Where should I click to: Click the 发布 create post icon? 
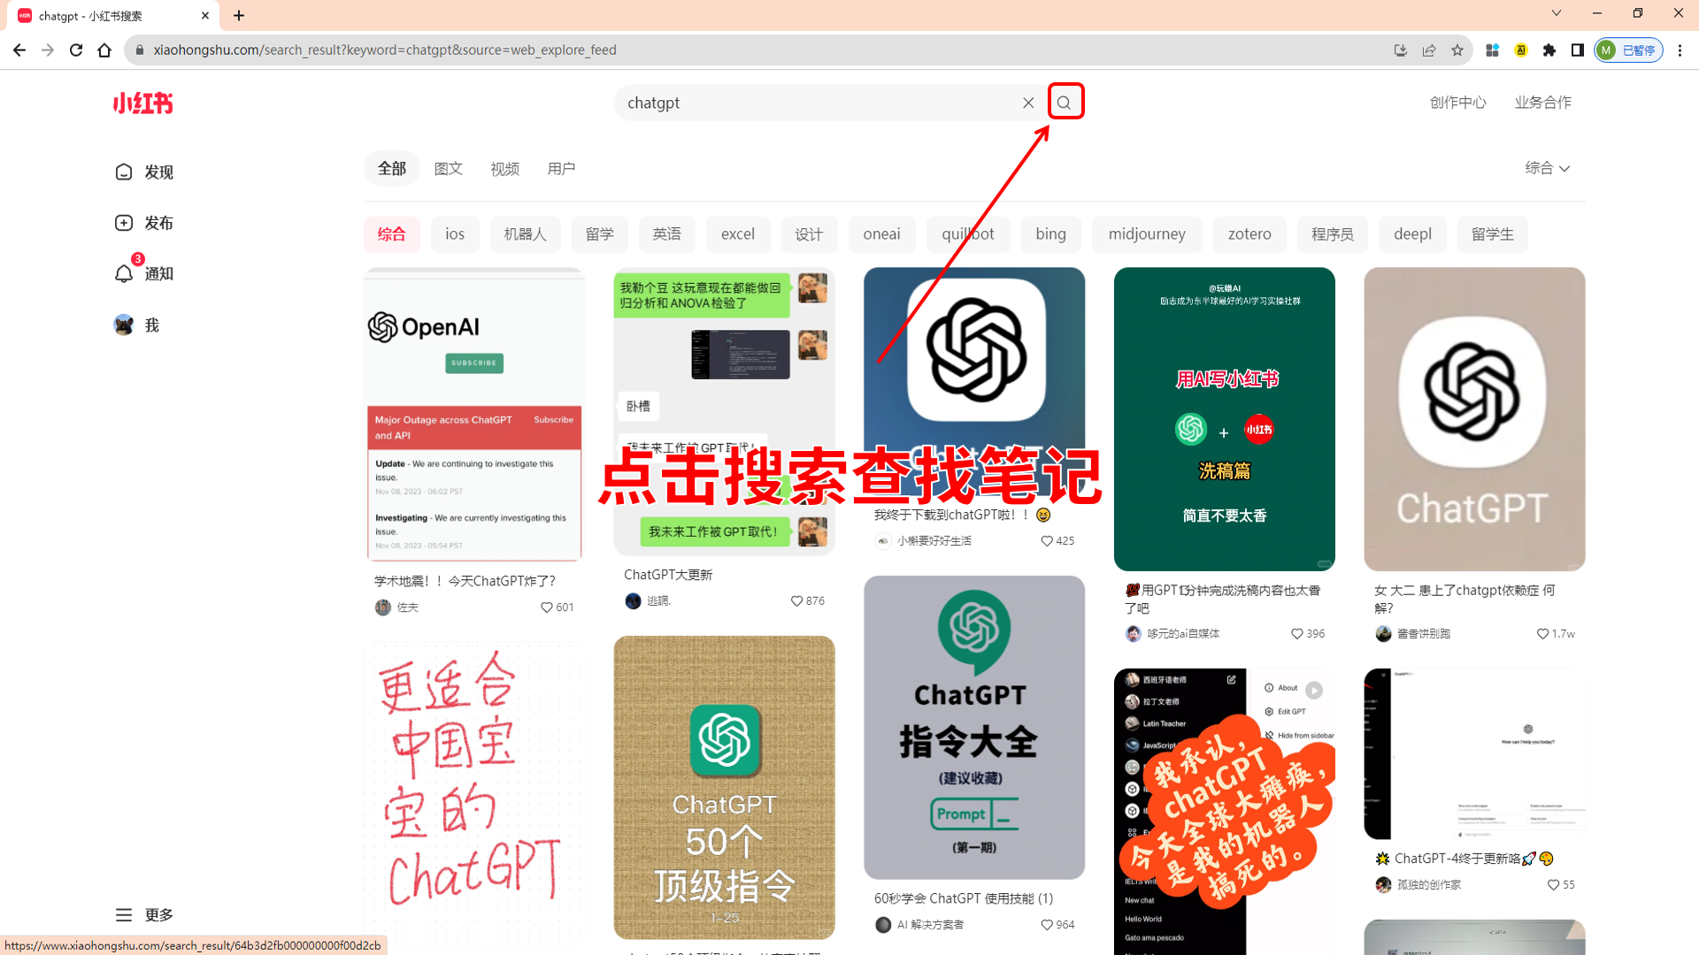pyautogui.click(x=124, y=223)
